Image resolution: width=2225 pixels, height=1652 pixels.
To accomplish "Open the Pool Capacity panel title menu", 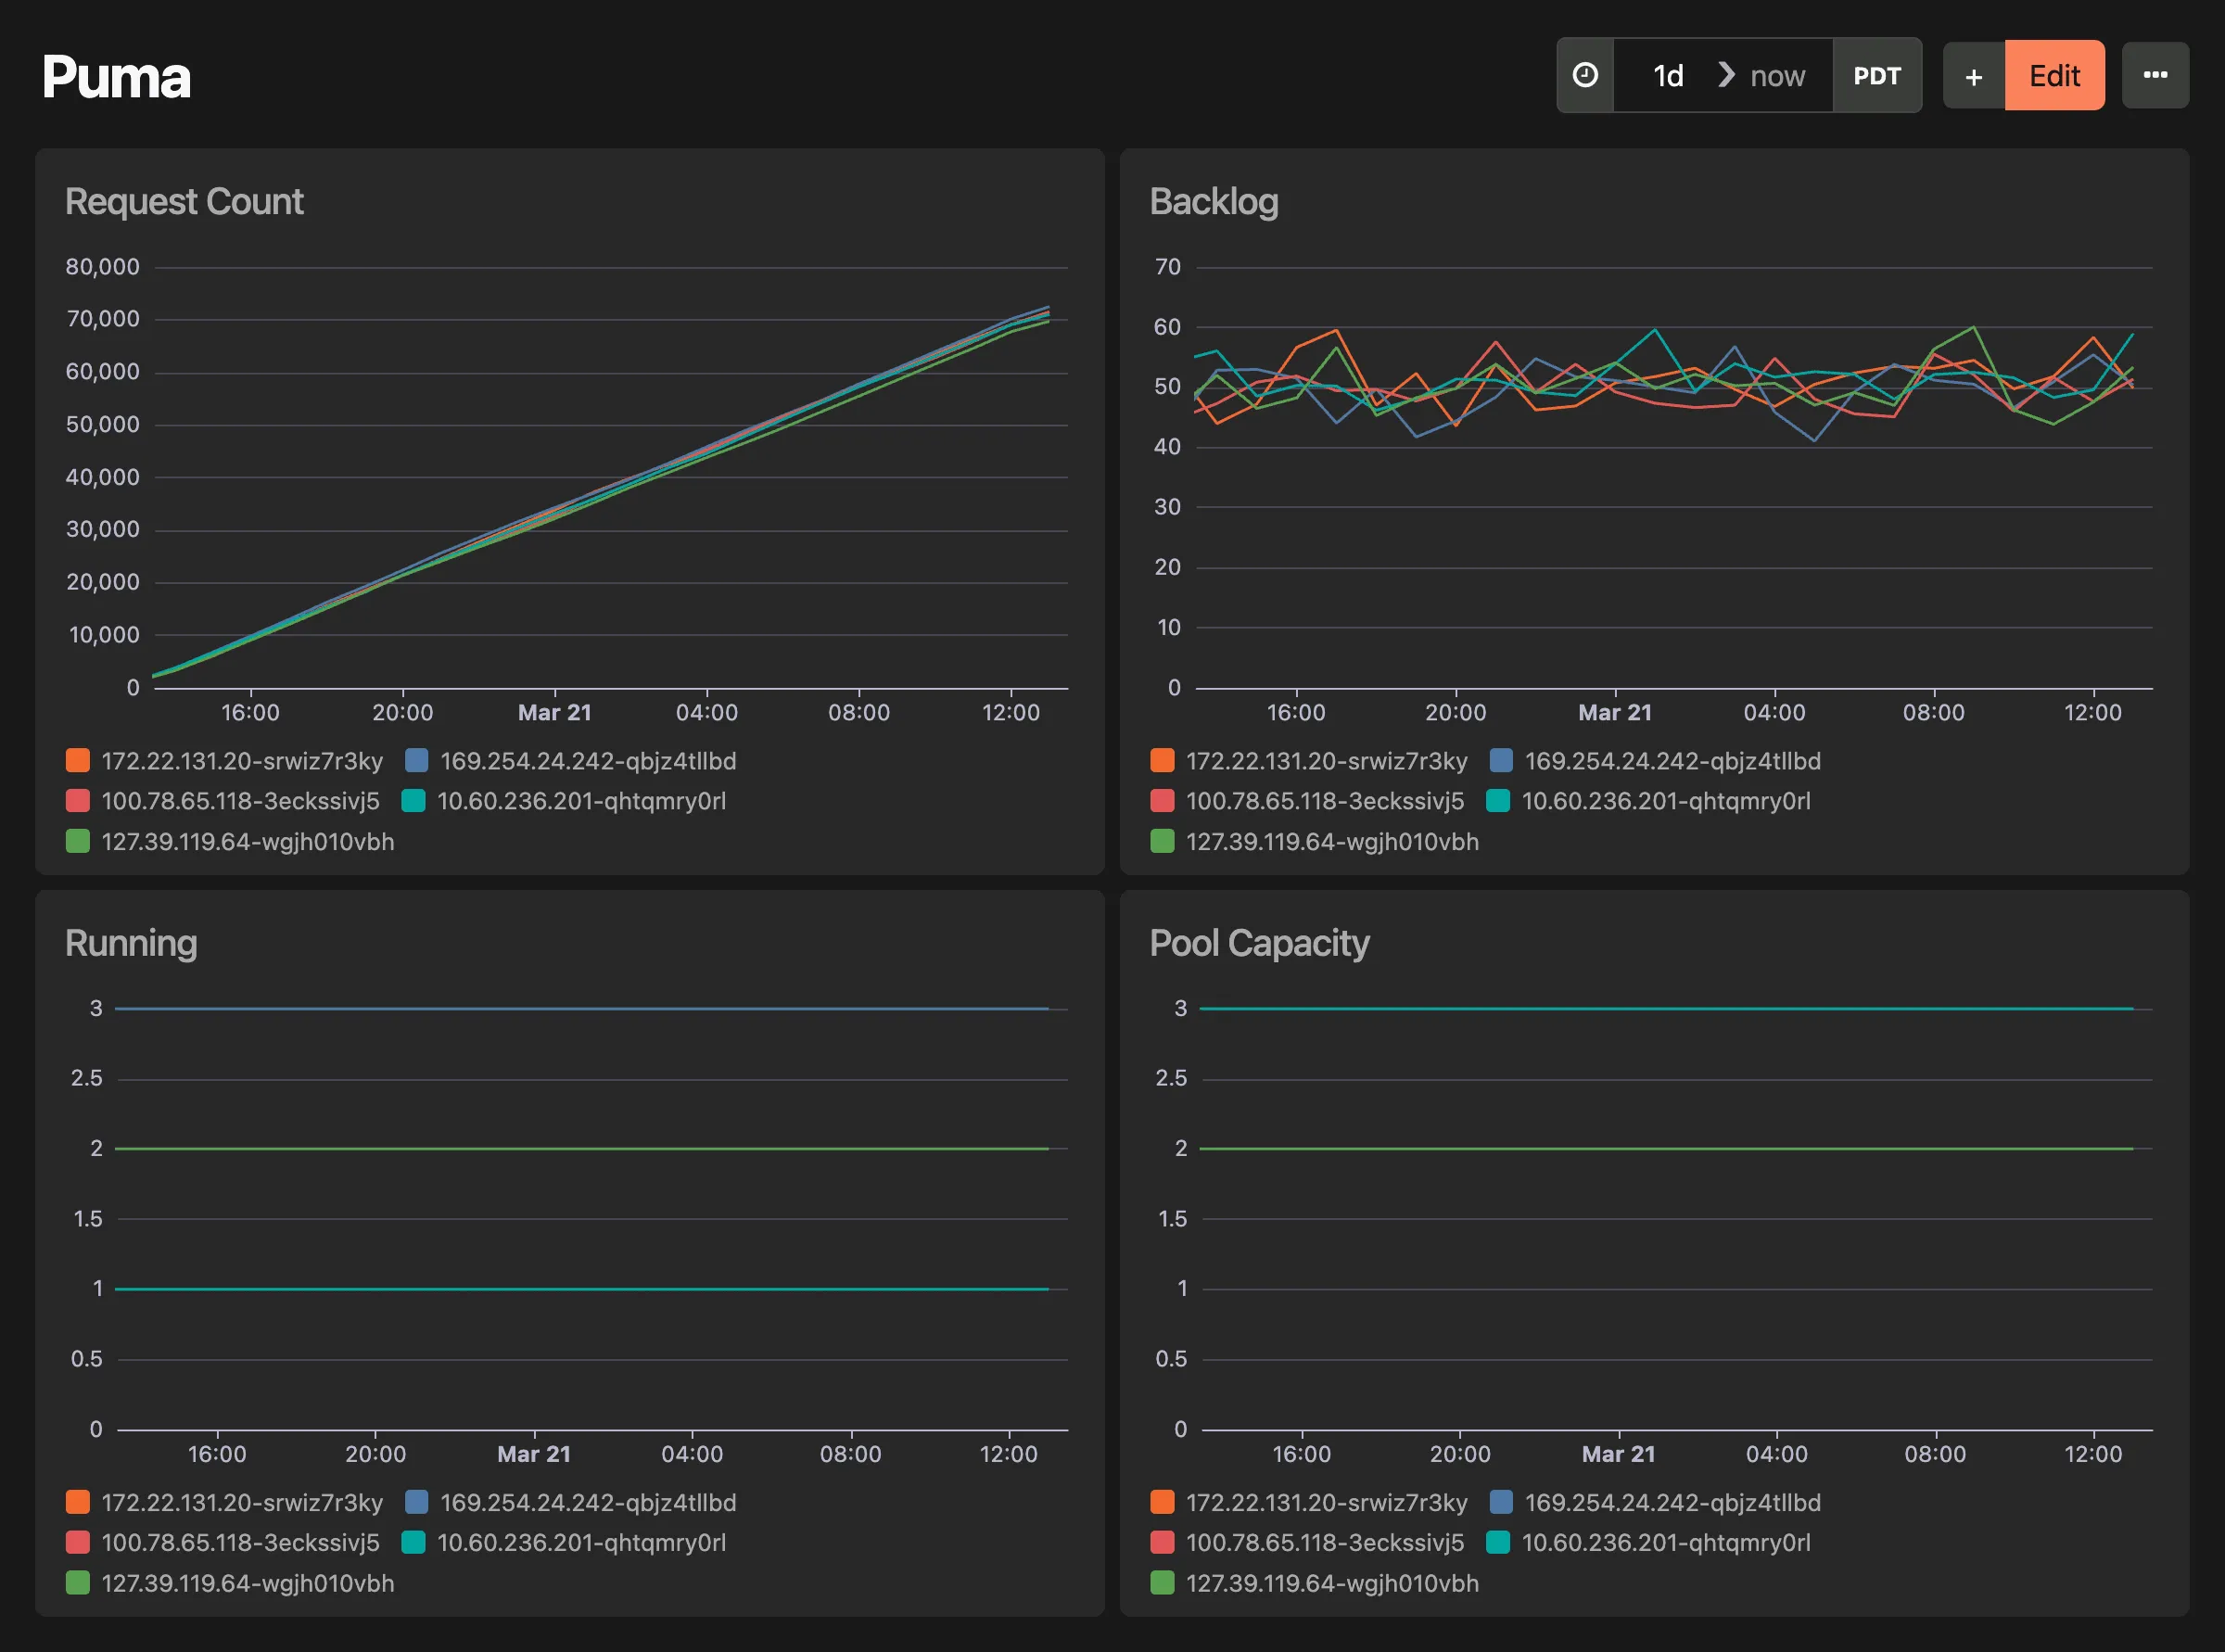I will (x=1260, y=941).
